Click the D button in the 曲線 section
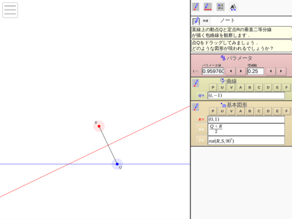 click(x=268, y=87)
